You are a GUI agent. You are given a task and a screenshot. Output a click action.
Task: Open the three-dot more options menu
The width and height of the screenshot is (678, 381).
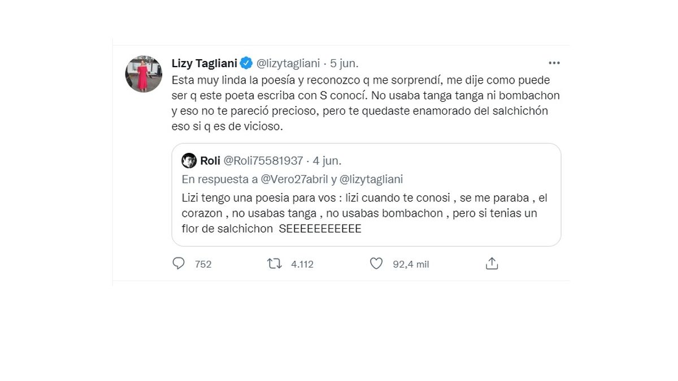pyautogui.click(x=554, y=63)
